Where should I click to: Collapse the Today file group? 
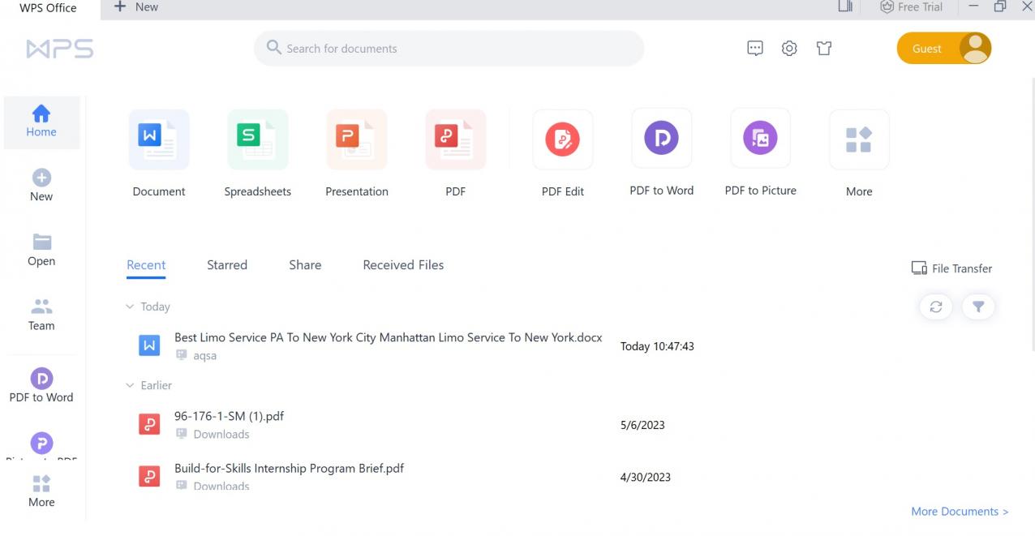[130, 307]
